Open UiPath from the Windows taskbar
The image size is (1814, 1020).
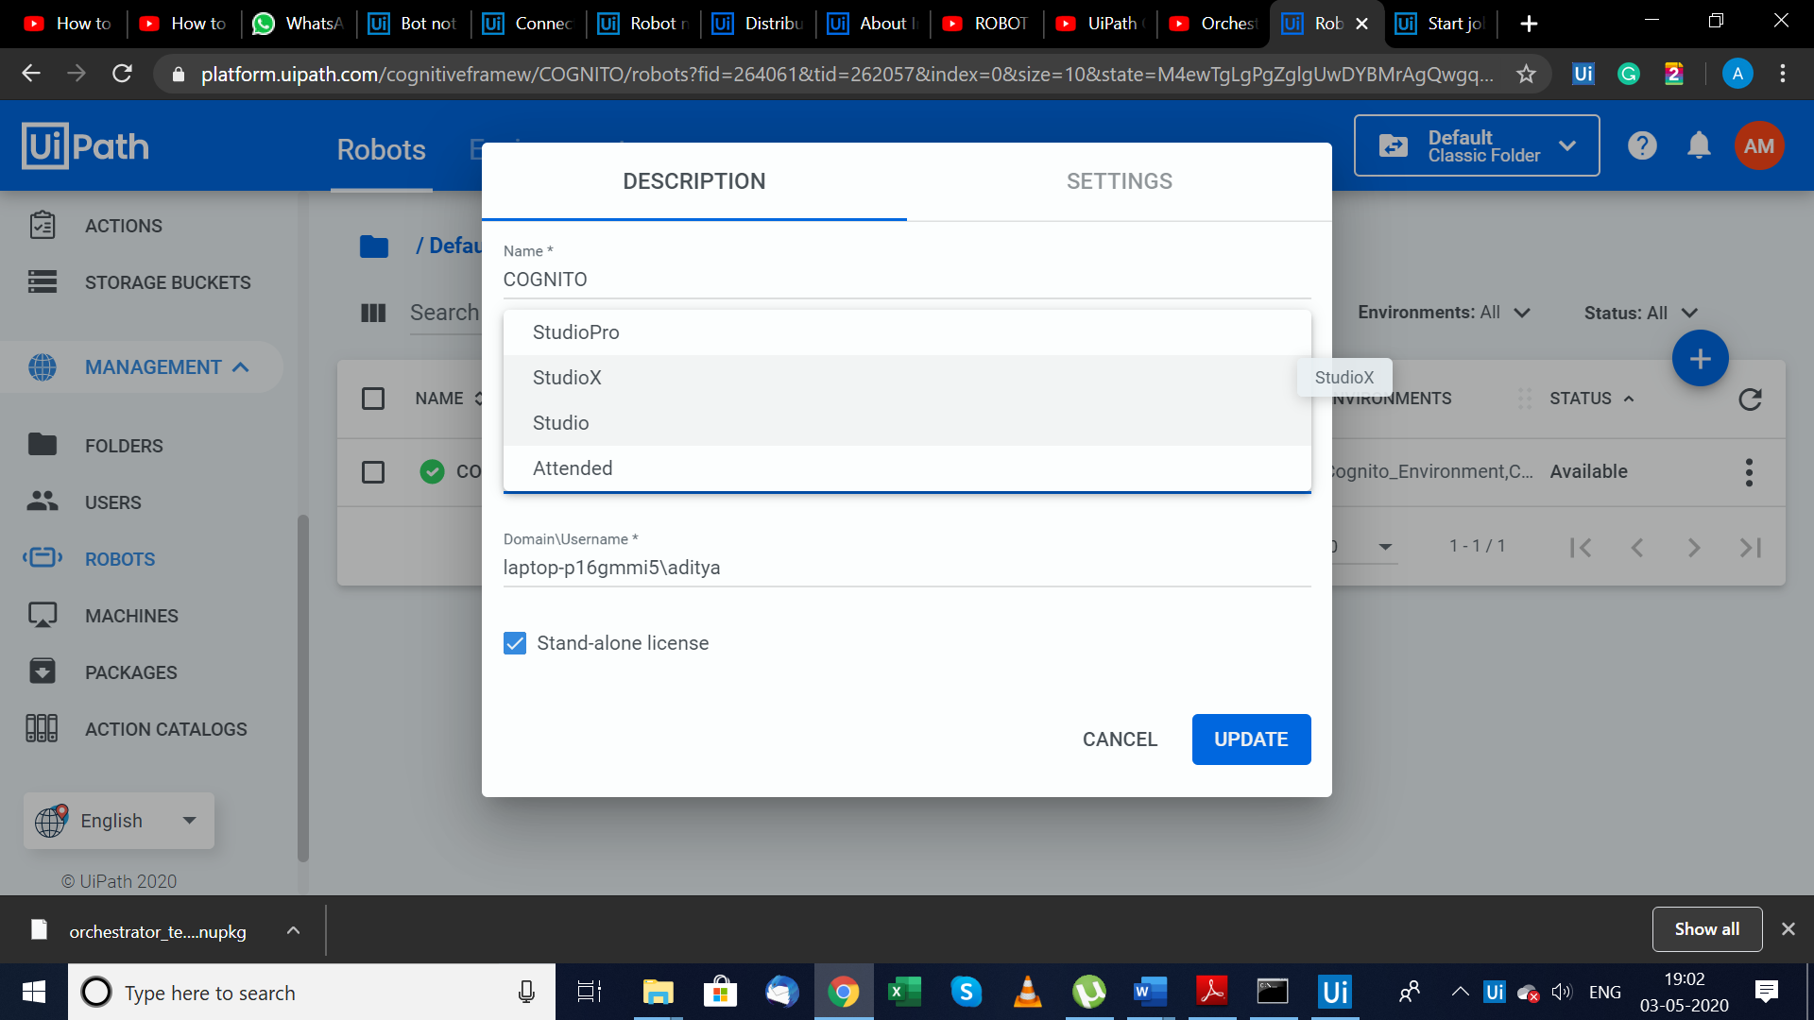(1335, 992)
